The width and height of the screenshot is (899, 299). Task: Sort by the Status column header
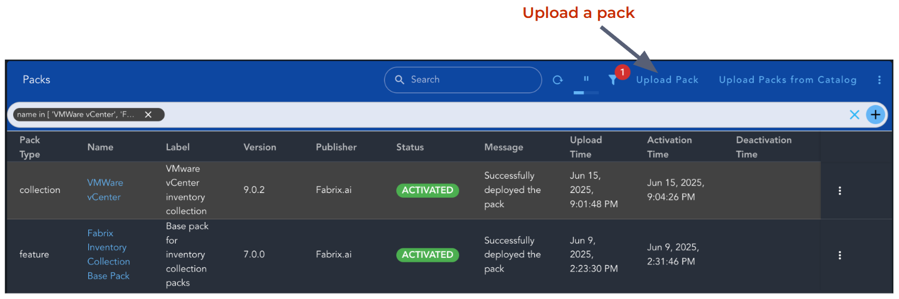pyautogui.click(x=410, y=148)
